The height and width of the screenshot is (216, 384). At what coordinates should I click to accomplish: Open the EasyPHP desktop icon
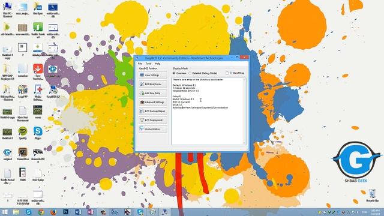tap(23, 91)
